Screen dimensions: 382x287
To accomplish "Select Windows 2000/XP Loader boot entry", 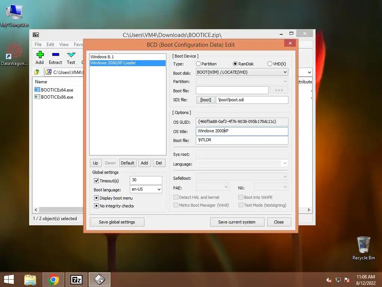I will [128, 63].
